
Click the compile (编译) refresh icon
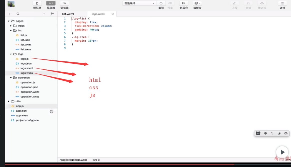pos(161,3)
